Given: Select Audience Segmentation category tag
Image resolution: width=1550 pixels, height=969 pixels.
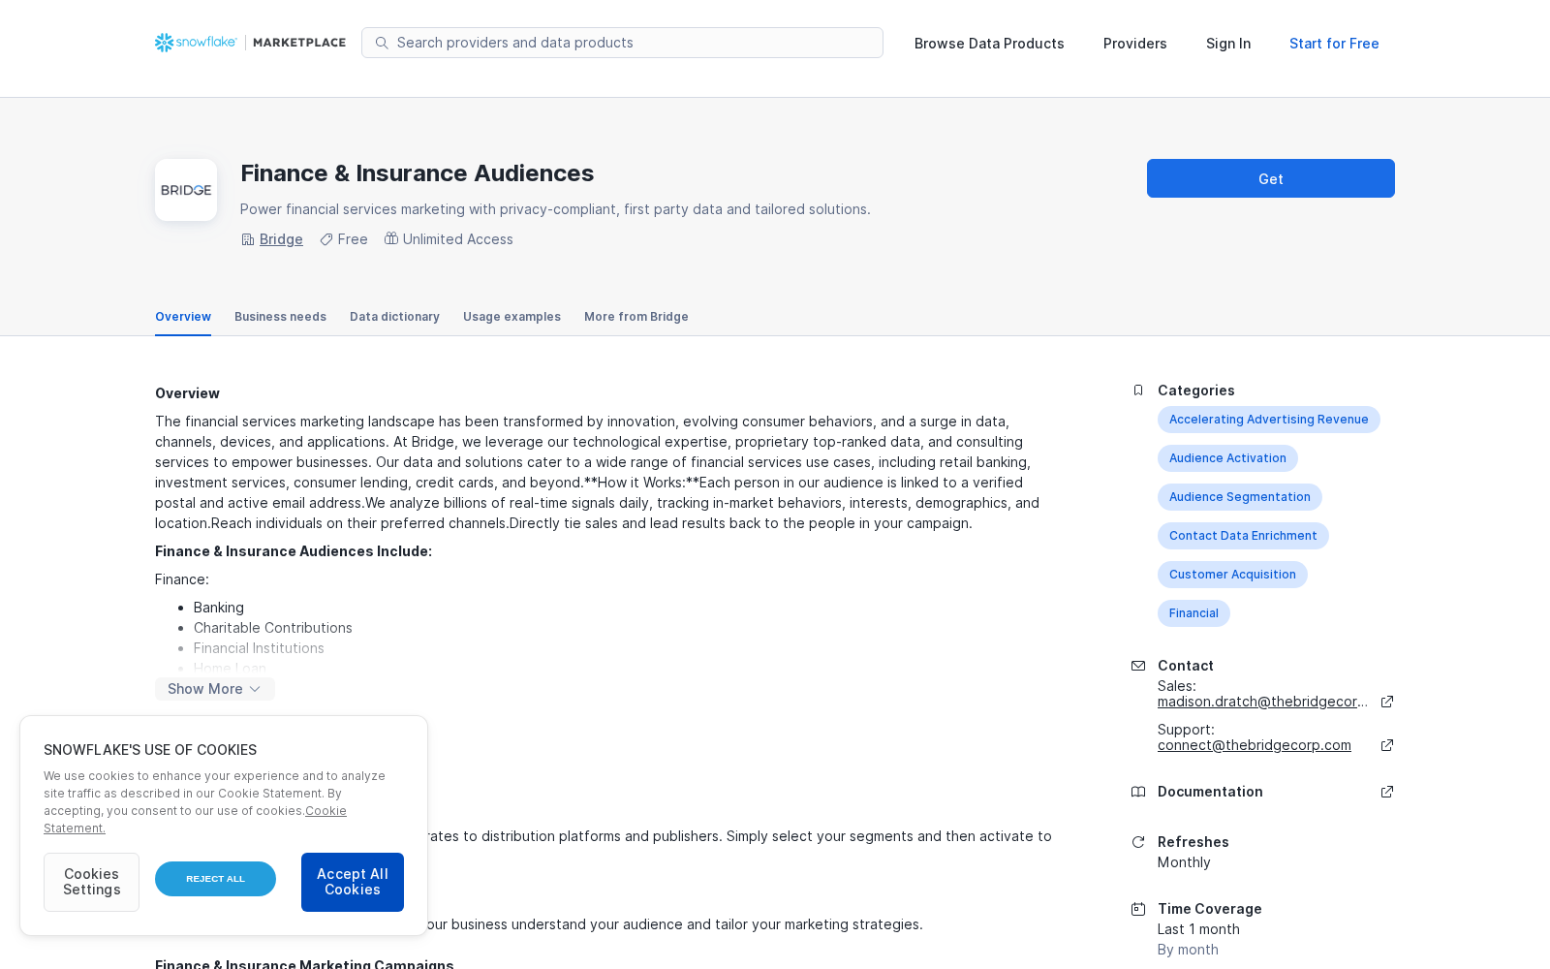Looking at the screenshot, I should (1240, 497).
